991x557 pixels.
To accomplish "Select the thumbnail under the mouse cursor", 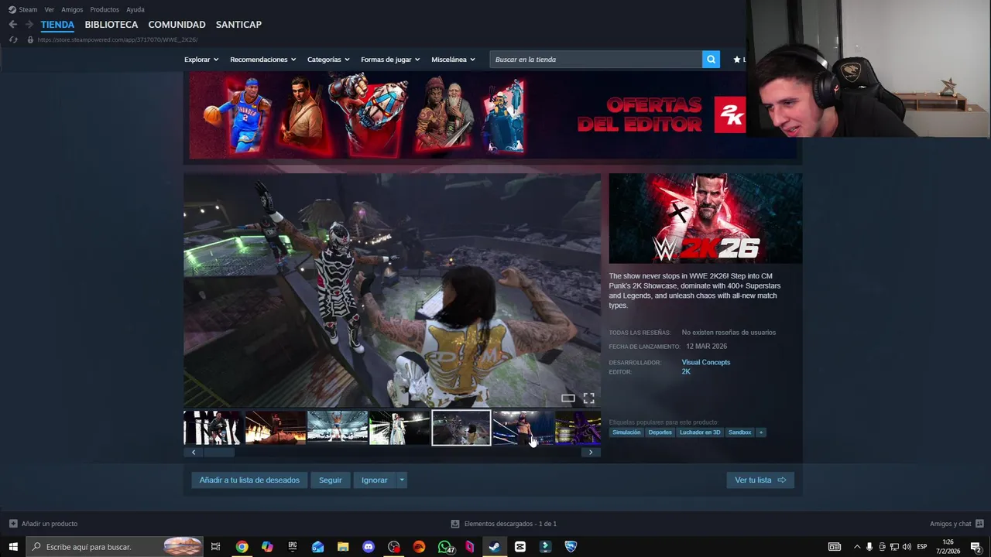I will click(523, 428).
